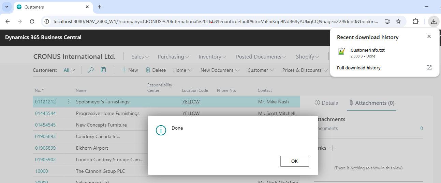Go back to previous page
This screenshot has height=183, width=441.
pos(8,21)
